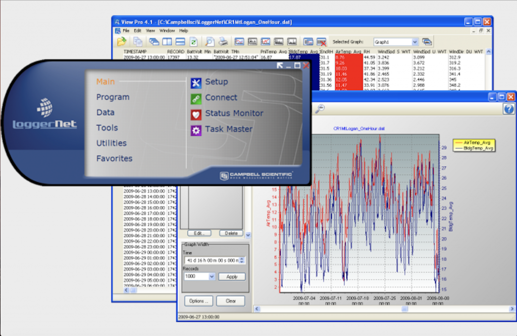Click the Delete button in graph panel
Viewport: 517px width, 336px height.
[231, 233]
